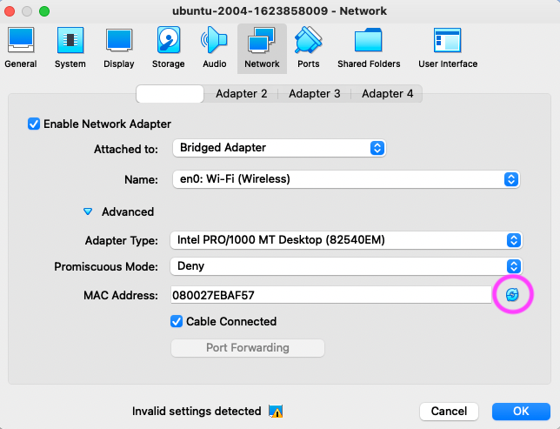The height and width of the screenshot is (429, 560).
Task: Collapse the Advanced section
Action: 88,211
